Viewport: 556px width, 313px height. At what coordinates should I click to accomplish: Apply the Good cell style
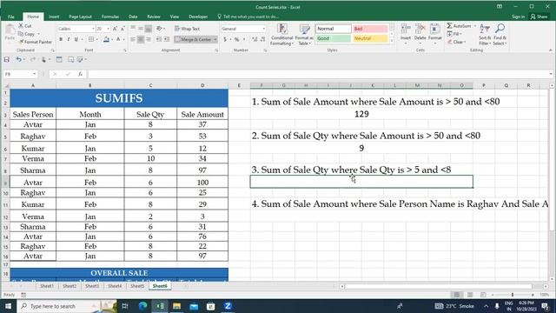tap(334, 38)
